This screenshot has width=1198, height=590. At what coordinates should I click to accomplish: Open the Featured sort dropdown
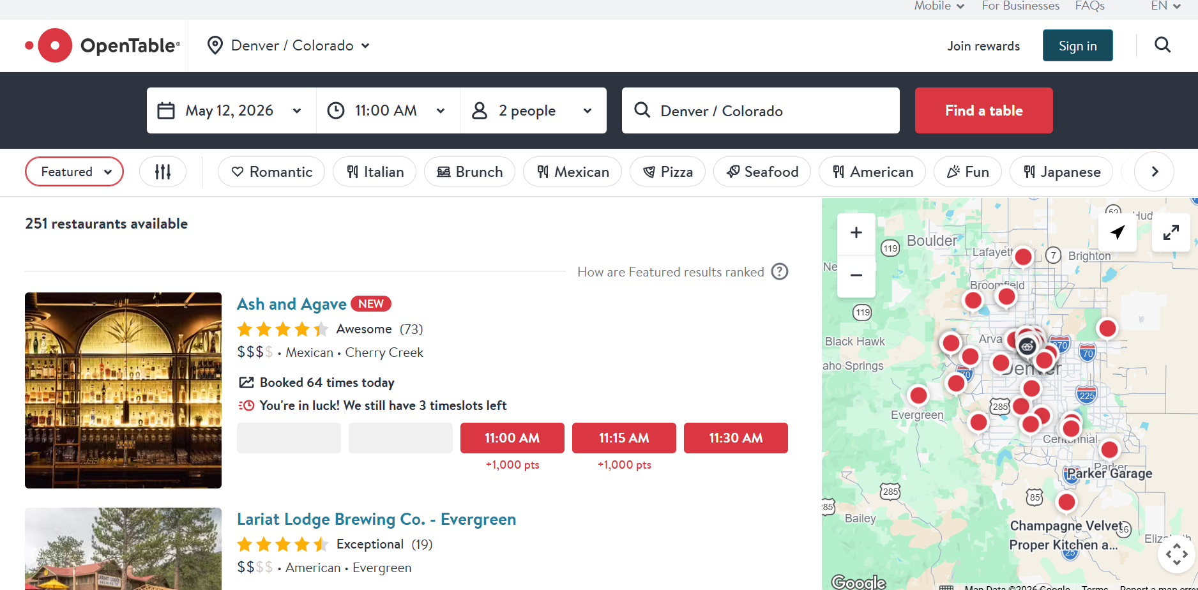pos(74,172)
